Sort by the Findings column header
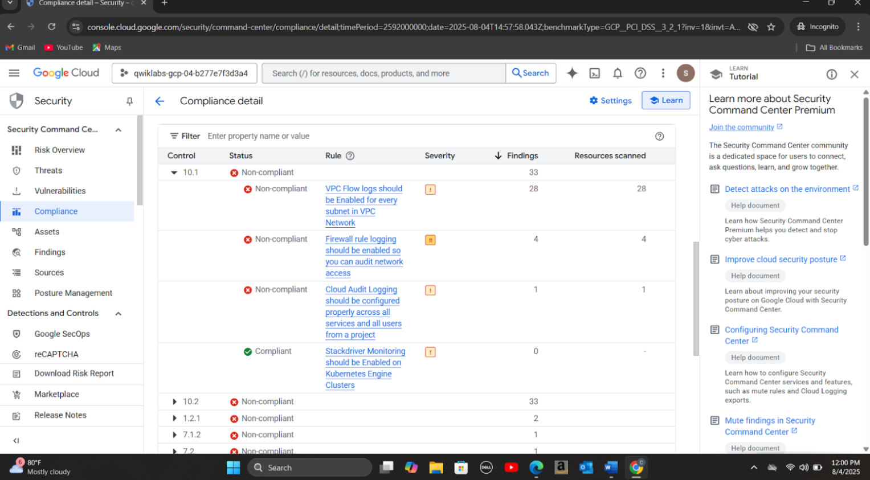Image resolution: width=870 pixels, height=480 pixels. (x=522, y=156)
